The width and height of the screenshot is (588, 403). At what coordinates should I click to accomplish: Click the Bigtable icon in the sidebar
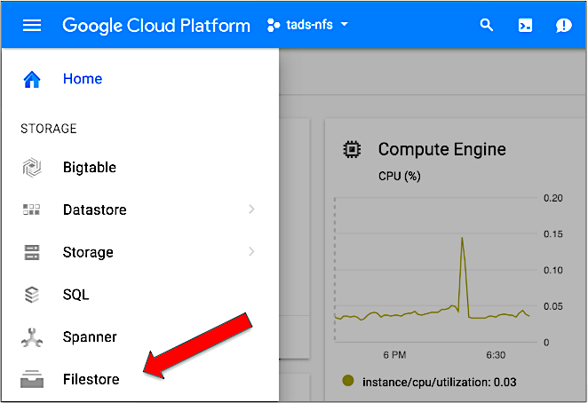tap(32, 168)
